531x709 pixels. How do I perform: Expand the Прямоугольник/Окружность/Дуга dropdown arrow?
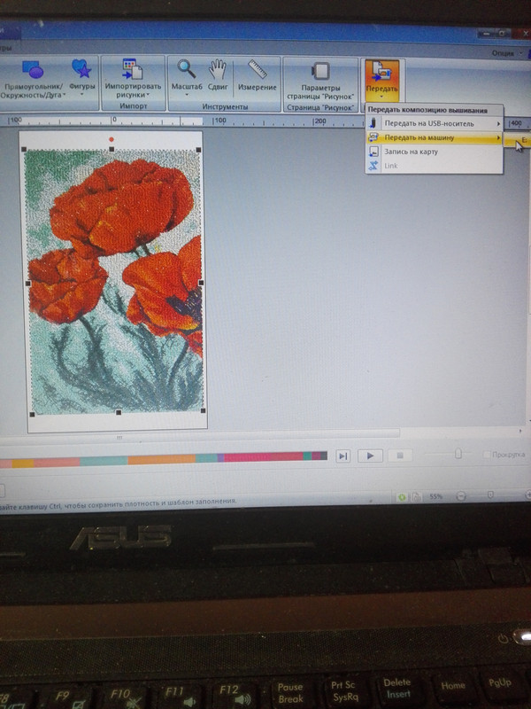point(64,95)
